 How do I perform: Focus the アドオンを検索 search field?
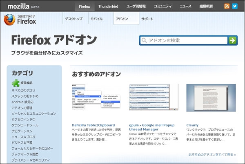184,40
